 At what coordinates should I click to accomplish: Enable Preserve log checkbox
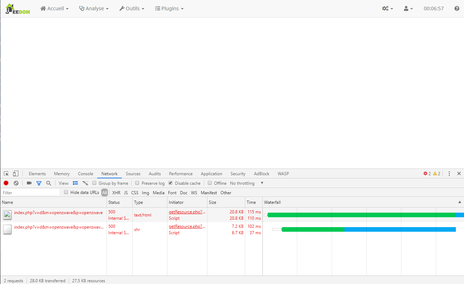(137, 183)
